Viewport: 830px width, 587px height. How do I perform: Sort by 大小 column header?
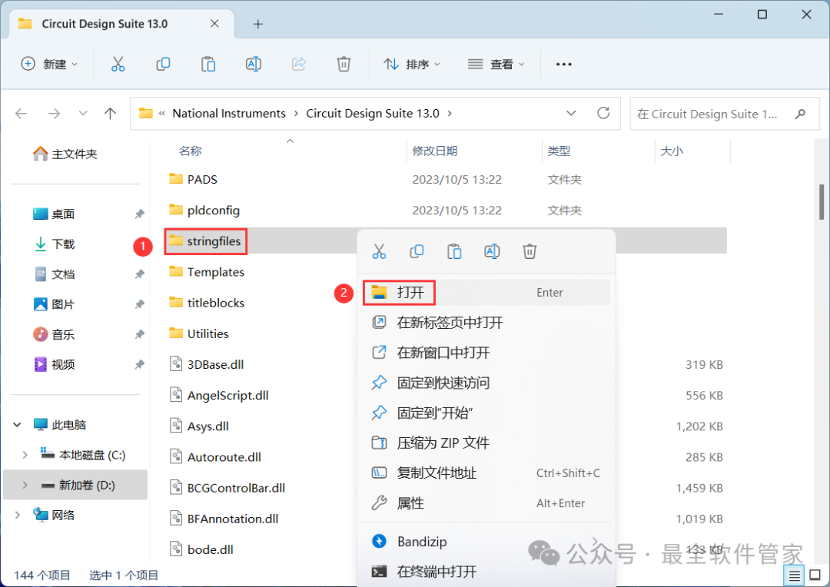(672, 151)
